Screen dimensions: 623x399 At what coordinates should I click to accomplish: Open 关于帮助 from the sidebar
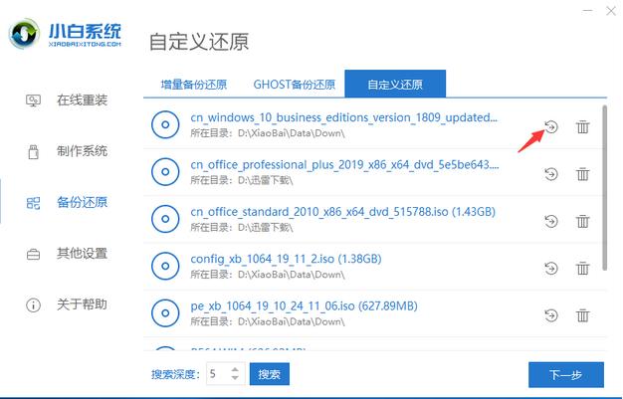82,304
